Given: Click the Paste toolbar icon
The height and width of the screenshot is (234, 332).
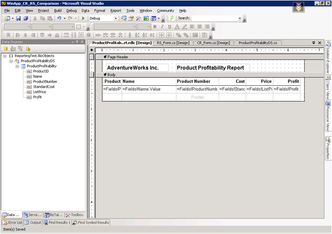Looking at the screenshot, I should [50, 19].
